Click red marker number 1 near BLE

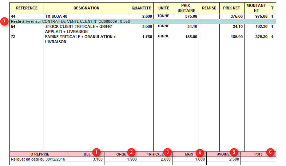coord(96,152)
